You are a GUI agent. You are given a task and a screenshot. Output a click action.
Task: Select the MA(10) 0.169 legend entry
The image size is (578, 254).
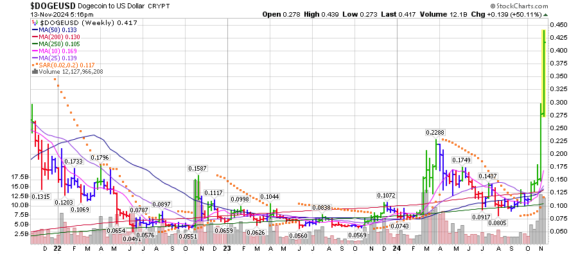click(x=55, y=51)
